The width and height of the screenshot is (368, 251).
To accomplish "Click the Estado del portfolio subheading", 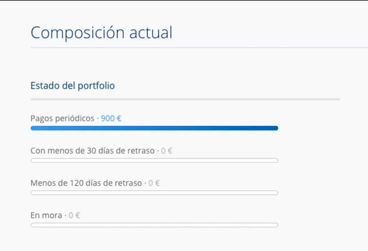I will tap(73, 86).
